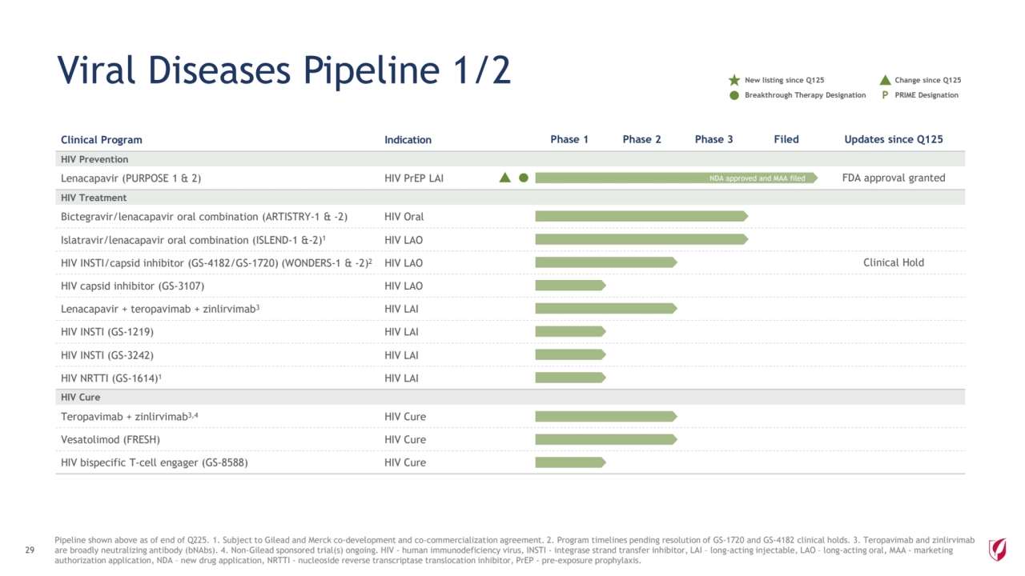This screenshot has width=1025, height=576.
Task: Click the HIV Oral indication cell
Action: [x=404, y=217]
